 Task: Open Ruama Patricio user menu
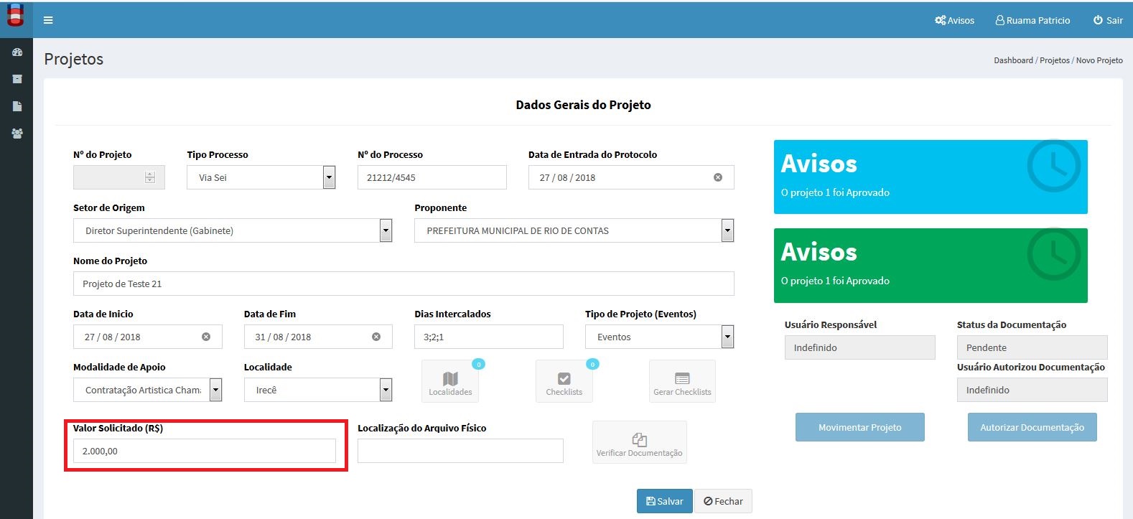(1032, 20)
